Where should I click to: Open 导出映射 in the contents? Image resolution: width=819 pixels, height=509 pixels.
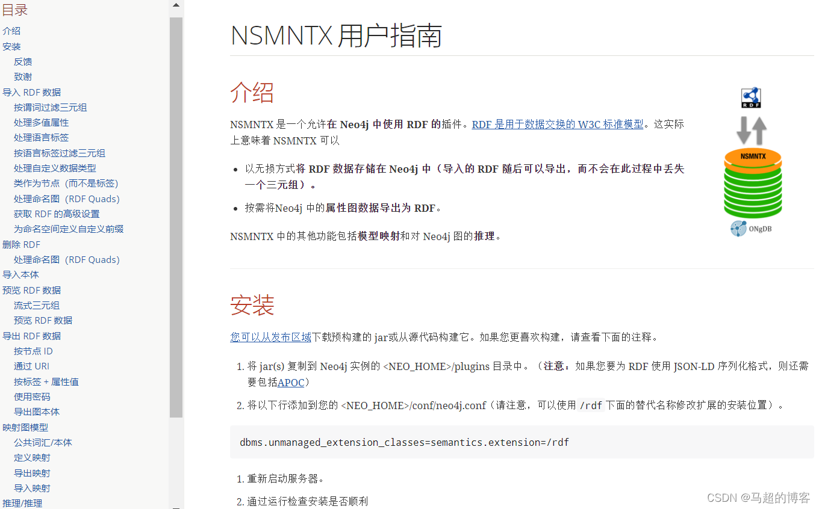(32, 473)
